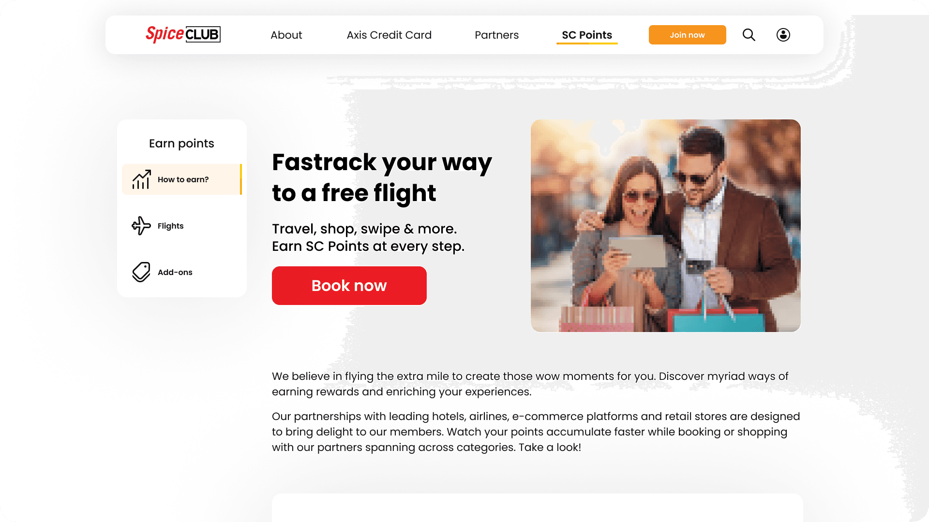This screenshot has width=929, height=522.
Task: Click the orange Join now button
Action: pyautogui.click(x=687, y=35)
